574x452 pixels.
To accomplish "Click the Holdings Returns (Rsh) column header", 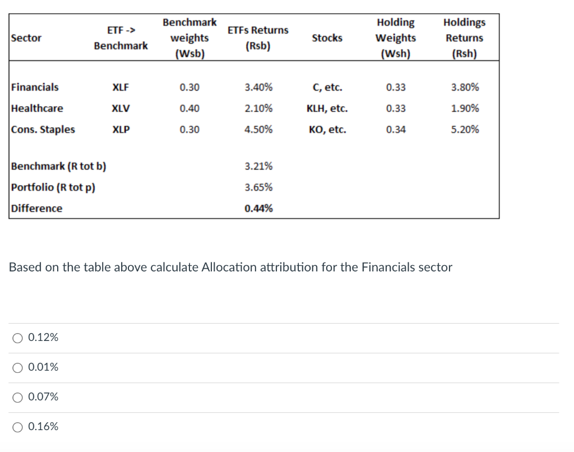I will coord(465,38).
